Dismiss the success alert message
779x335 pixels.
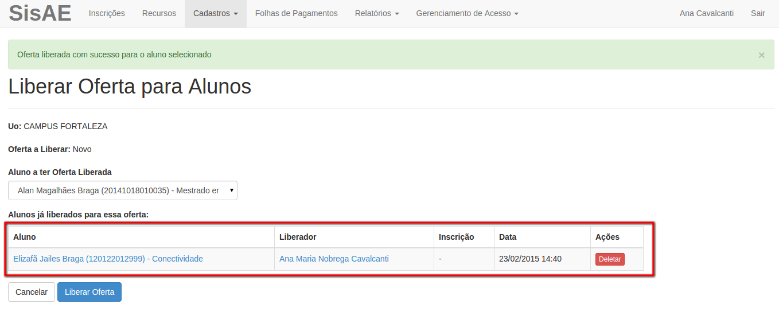coord(761,55)
